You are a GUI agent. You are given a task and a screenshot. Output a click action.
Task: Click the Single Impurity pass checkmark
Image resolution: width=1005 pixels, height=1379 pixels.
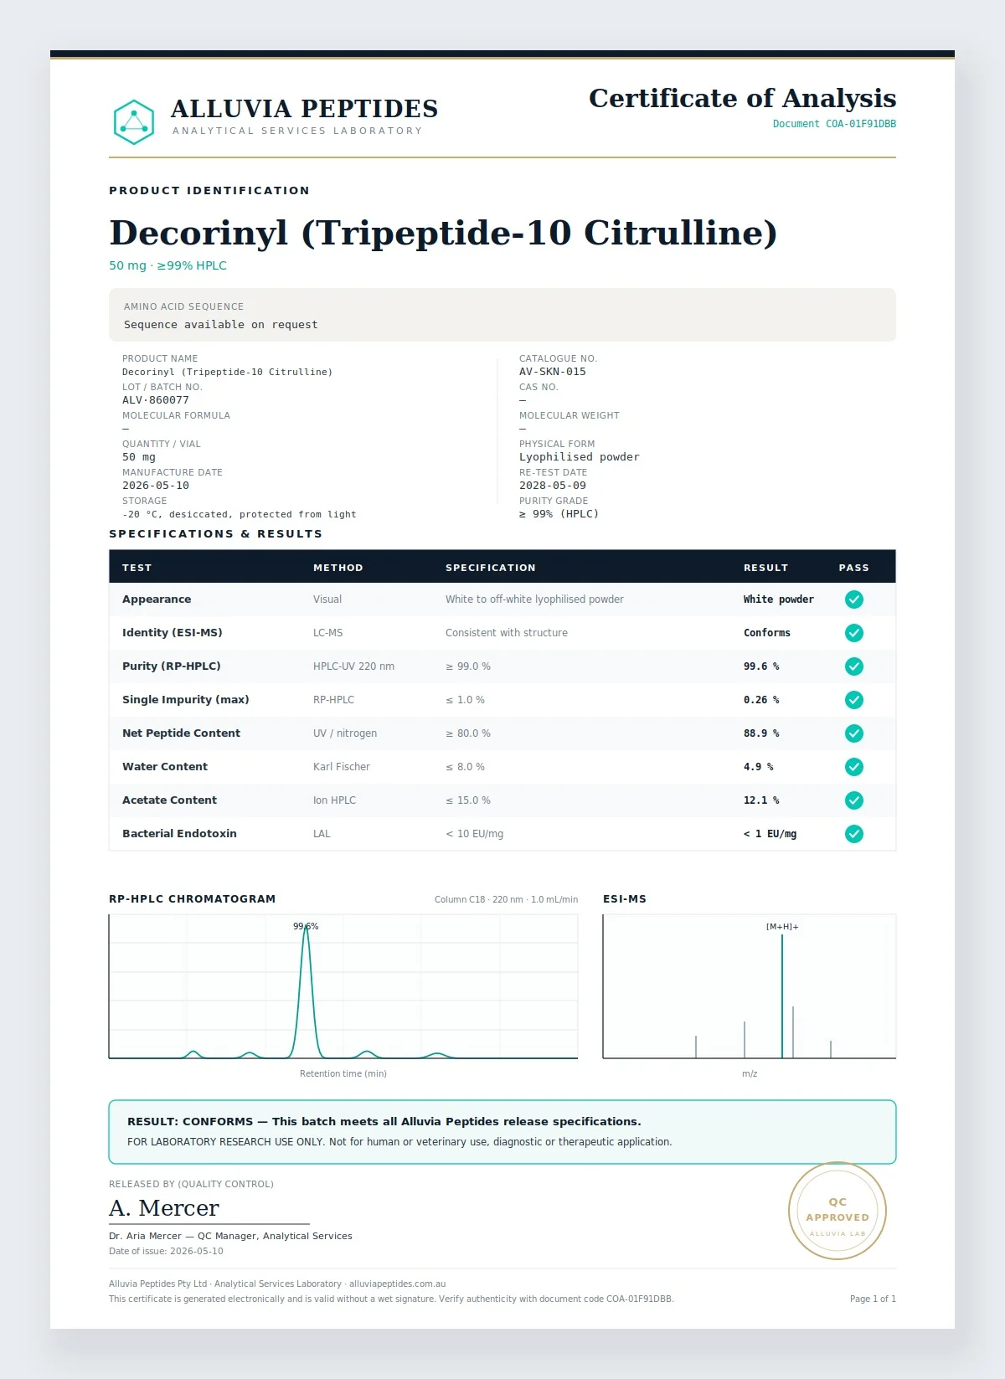click(x=853, y=700)
